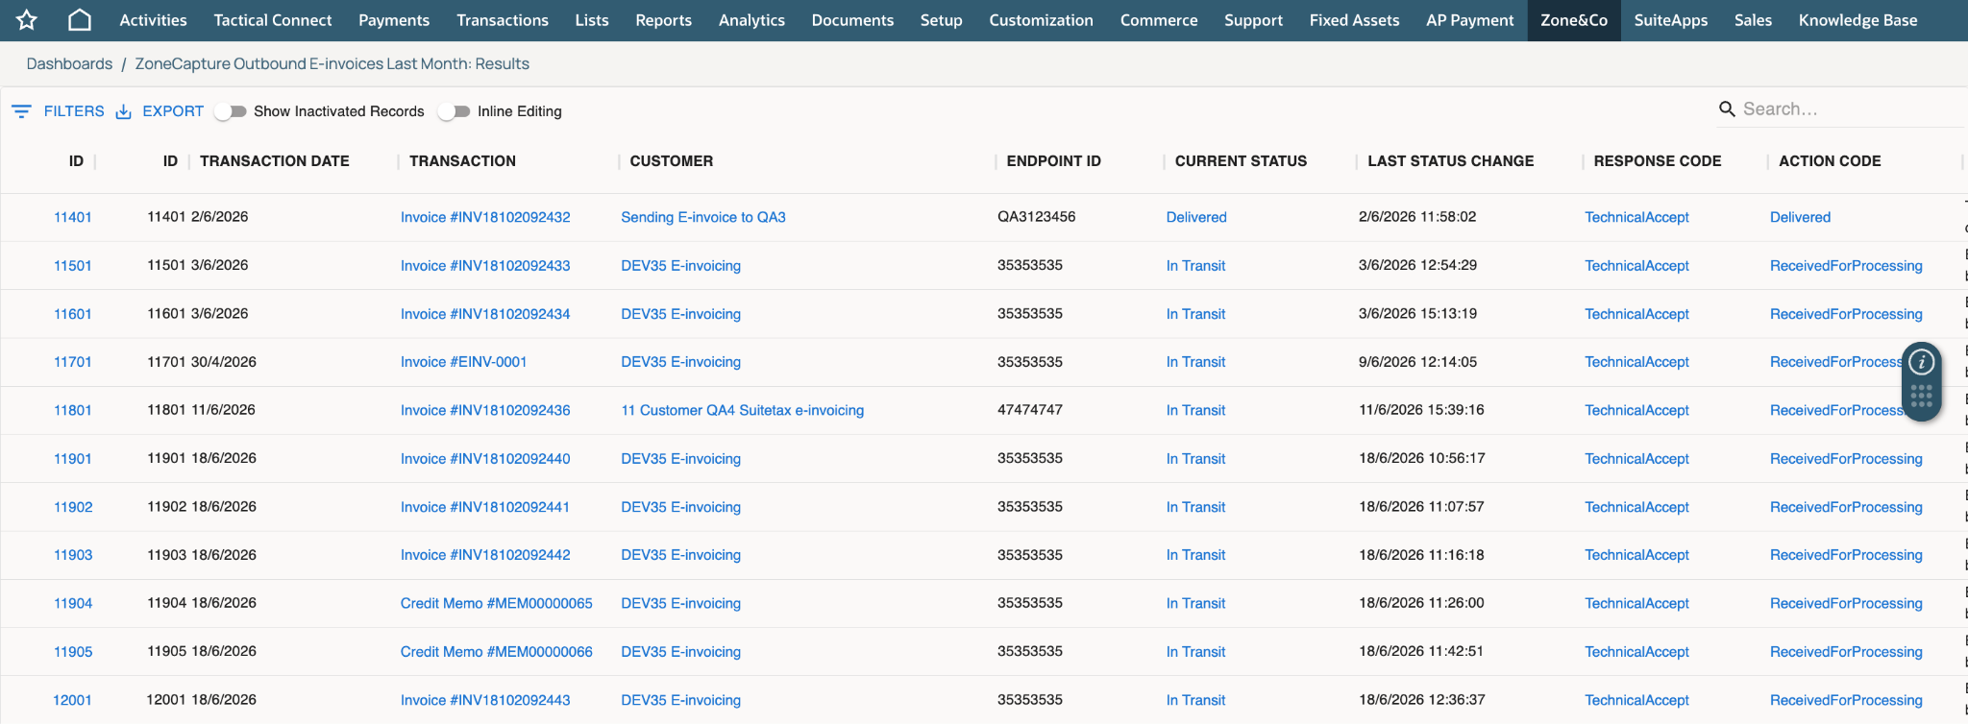
Task: Sort by LAST STATUS CHANGE header
Action: pos(1450,161)
